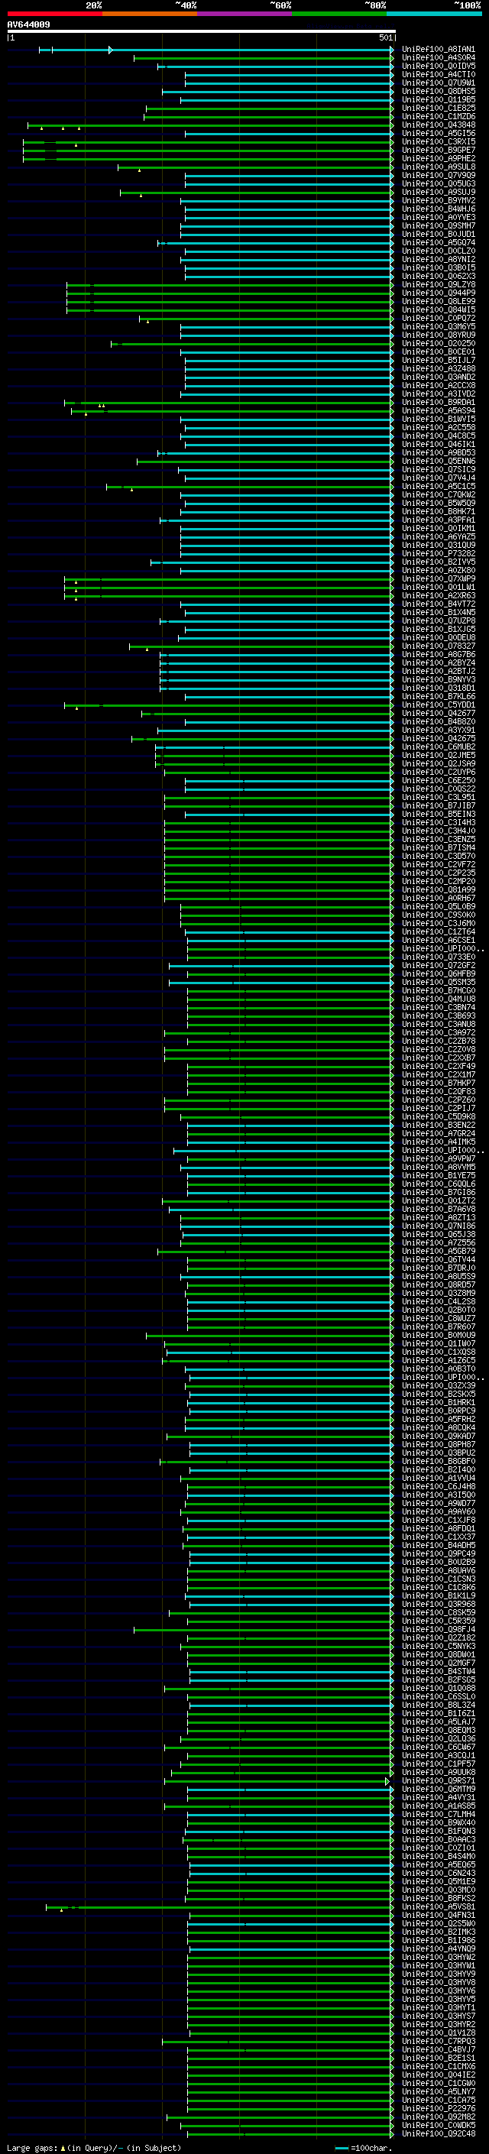Select hit UniRef100_Q3HYV8
Image resolution: width=489 pixels, height=2154 pixels.
439,1982
